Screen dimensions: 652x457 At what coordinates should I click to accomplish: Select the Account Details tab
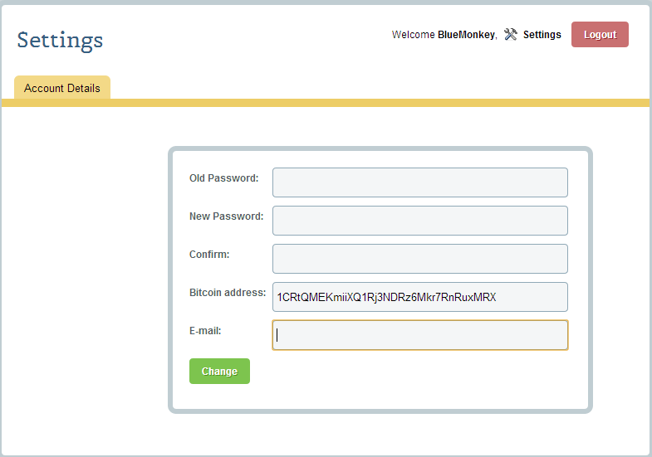(62, 88)
